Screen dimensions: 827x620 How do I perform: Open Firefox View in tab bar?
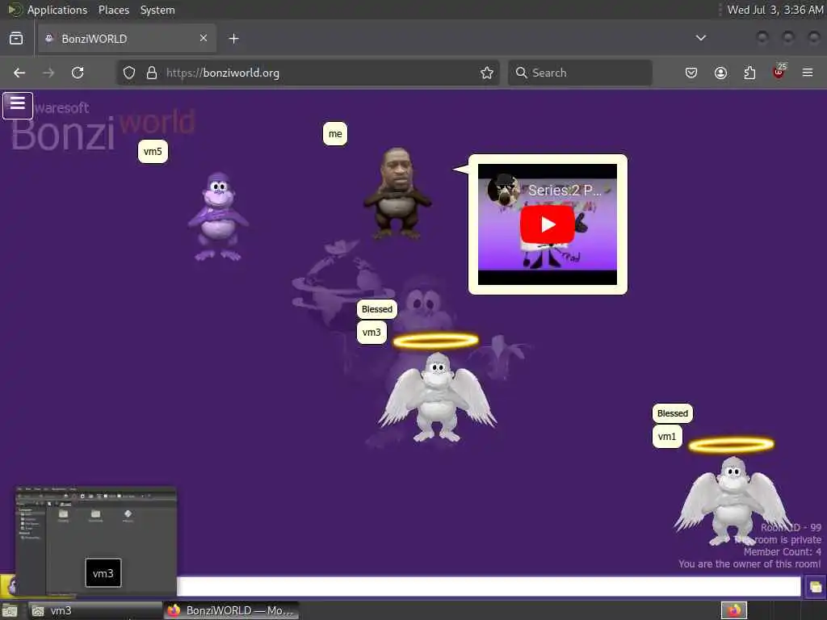(16, 39)
